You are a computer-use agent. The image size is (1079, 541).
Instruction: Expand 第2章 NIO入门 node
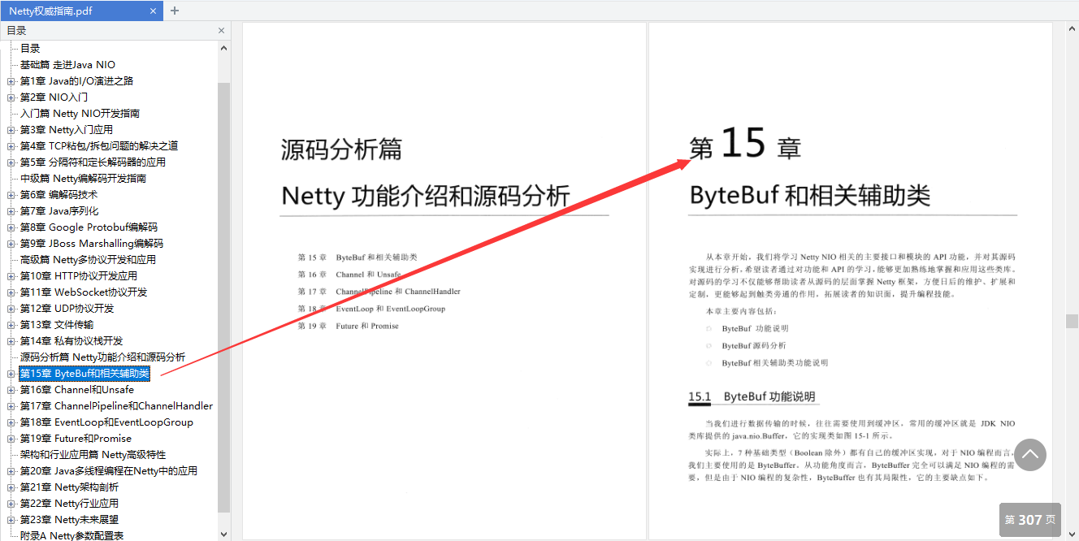tap(11, 97)
